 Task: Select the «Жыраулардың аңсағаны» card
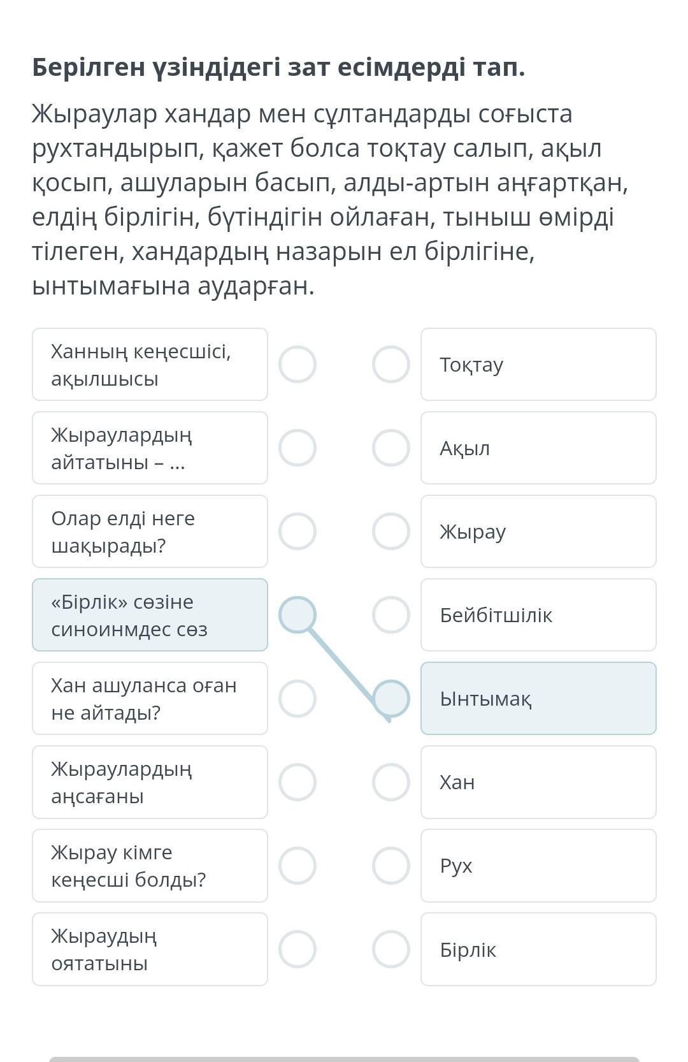(x=150, y=782)
